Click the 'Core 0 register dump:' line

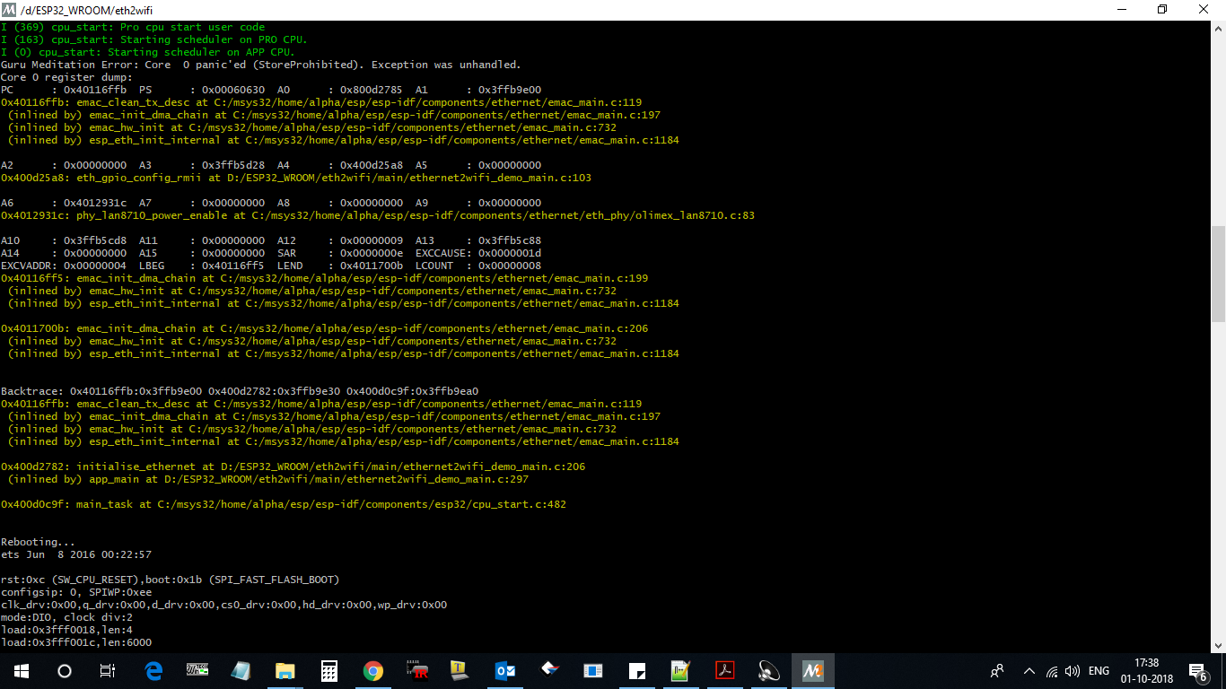[66, 77]
